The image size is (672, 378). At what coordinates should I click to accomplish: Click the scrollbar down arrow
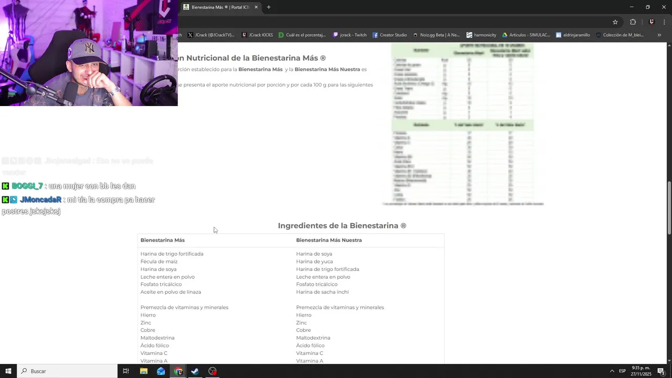tap(669, 361)
